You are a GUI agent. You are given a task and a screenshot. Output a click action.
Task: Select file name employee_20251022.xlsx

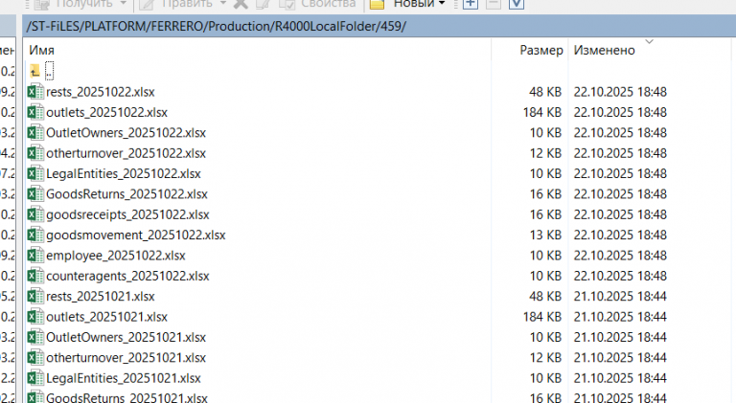tap(115, 256)
